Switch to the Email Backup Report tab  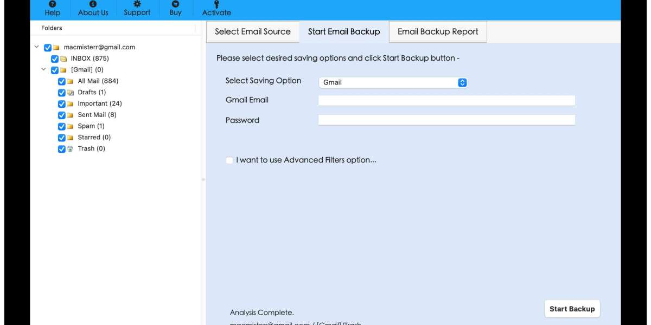[438, 31]
